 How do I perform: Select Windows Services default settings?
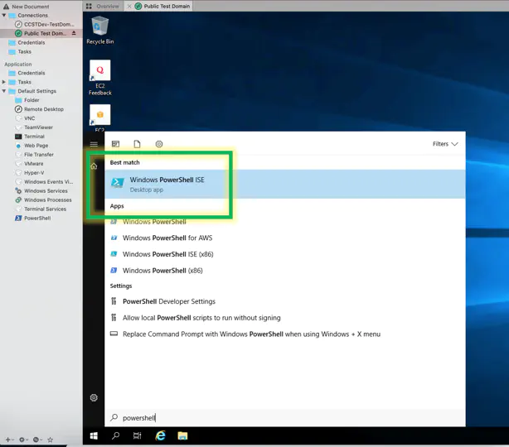(x=41, y=191)
